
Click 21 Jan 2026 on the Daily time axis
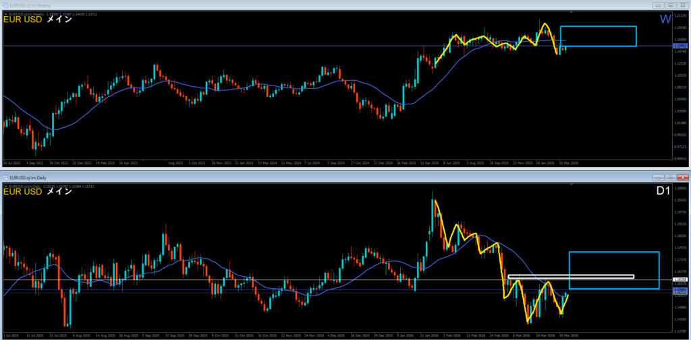tap(431, 335)
